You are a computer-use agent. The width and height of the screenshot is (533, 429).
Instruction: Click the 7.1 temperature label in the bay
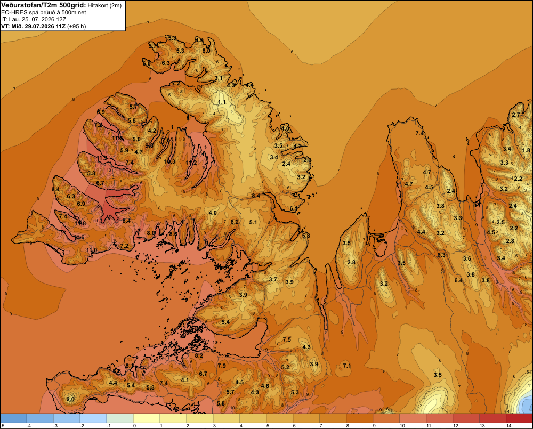(347, 366)
